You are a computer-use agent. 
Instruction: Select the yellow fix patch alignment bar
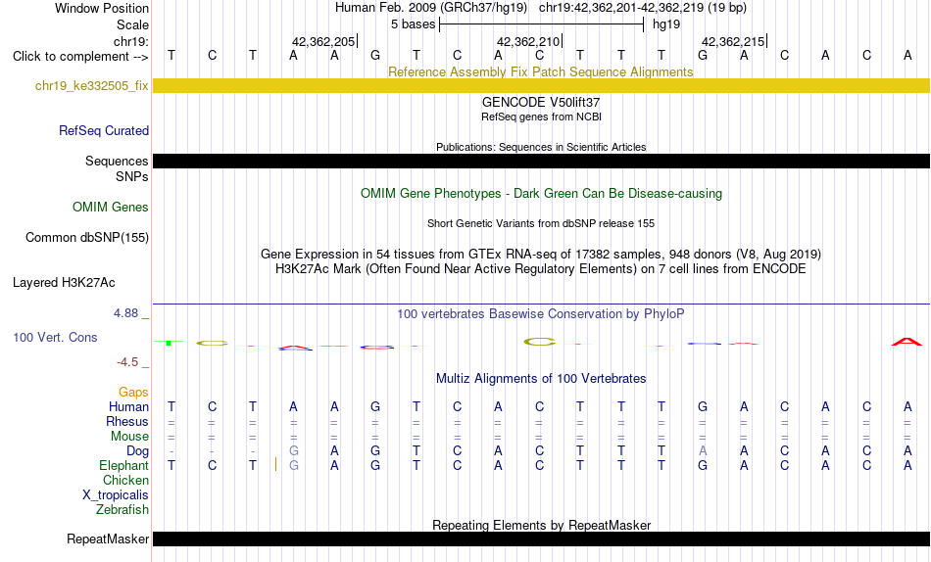click(541, 85)
